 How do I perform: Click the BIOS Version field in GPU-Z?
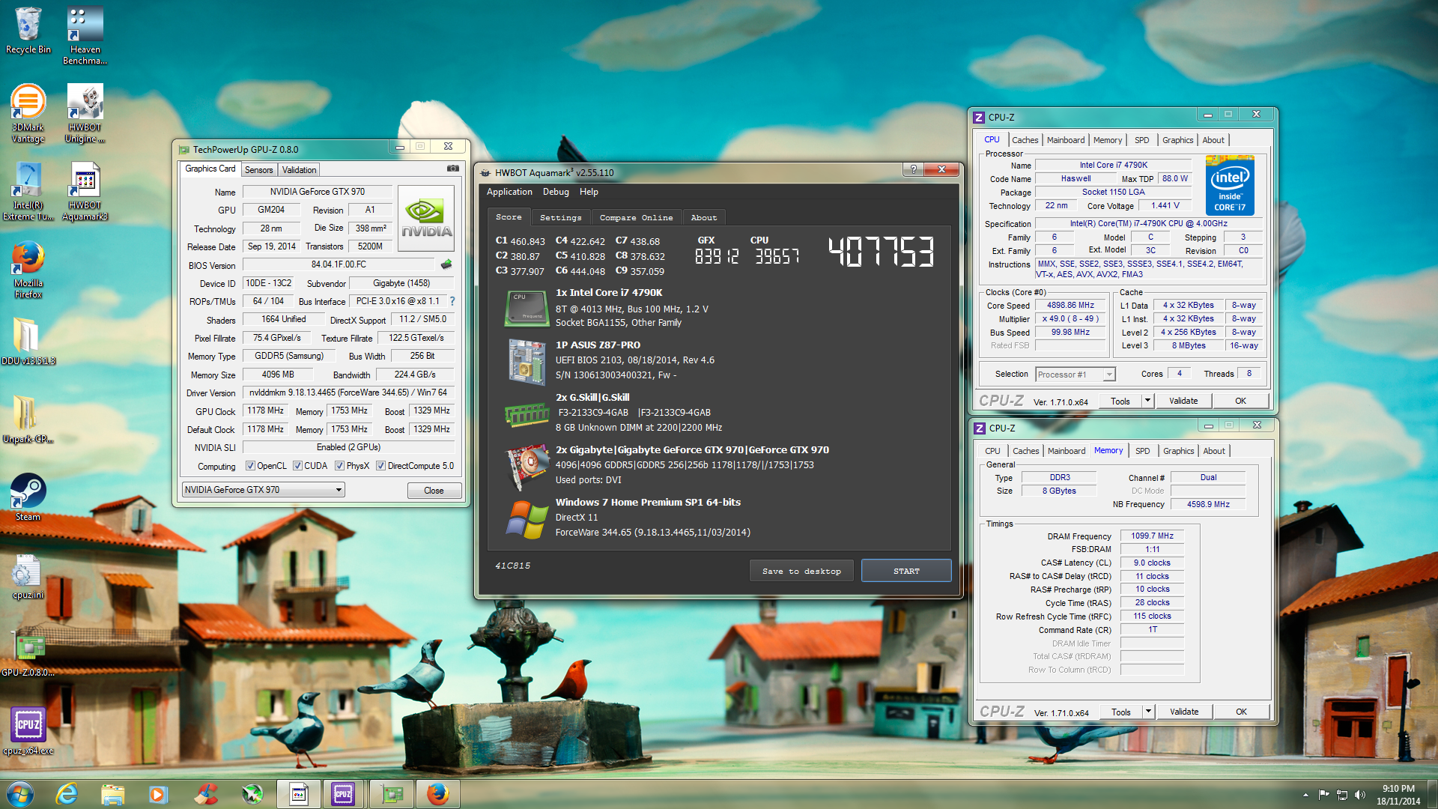pyautogui.click(x=339, y=264)
